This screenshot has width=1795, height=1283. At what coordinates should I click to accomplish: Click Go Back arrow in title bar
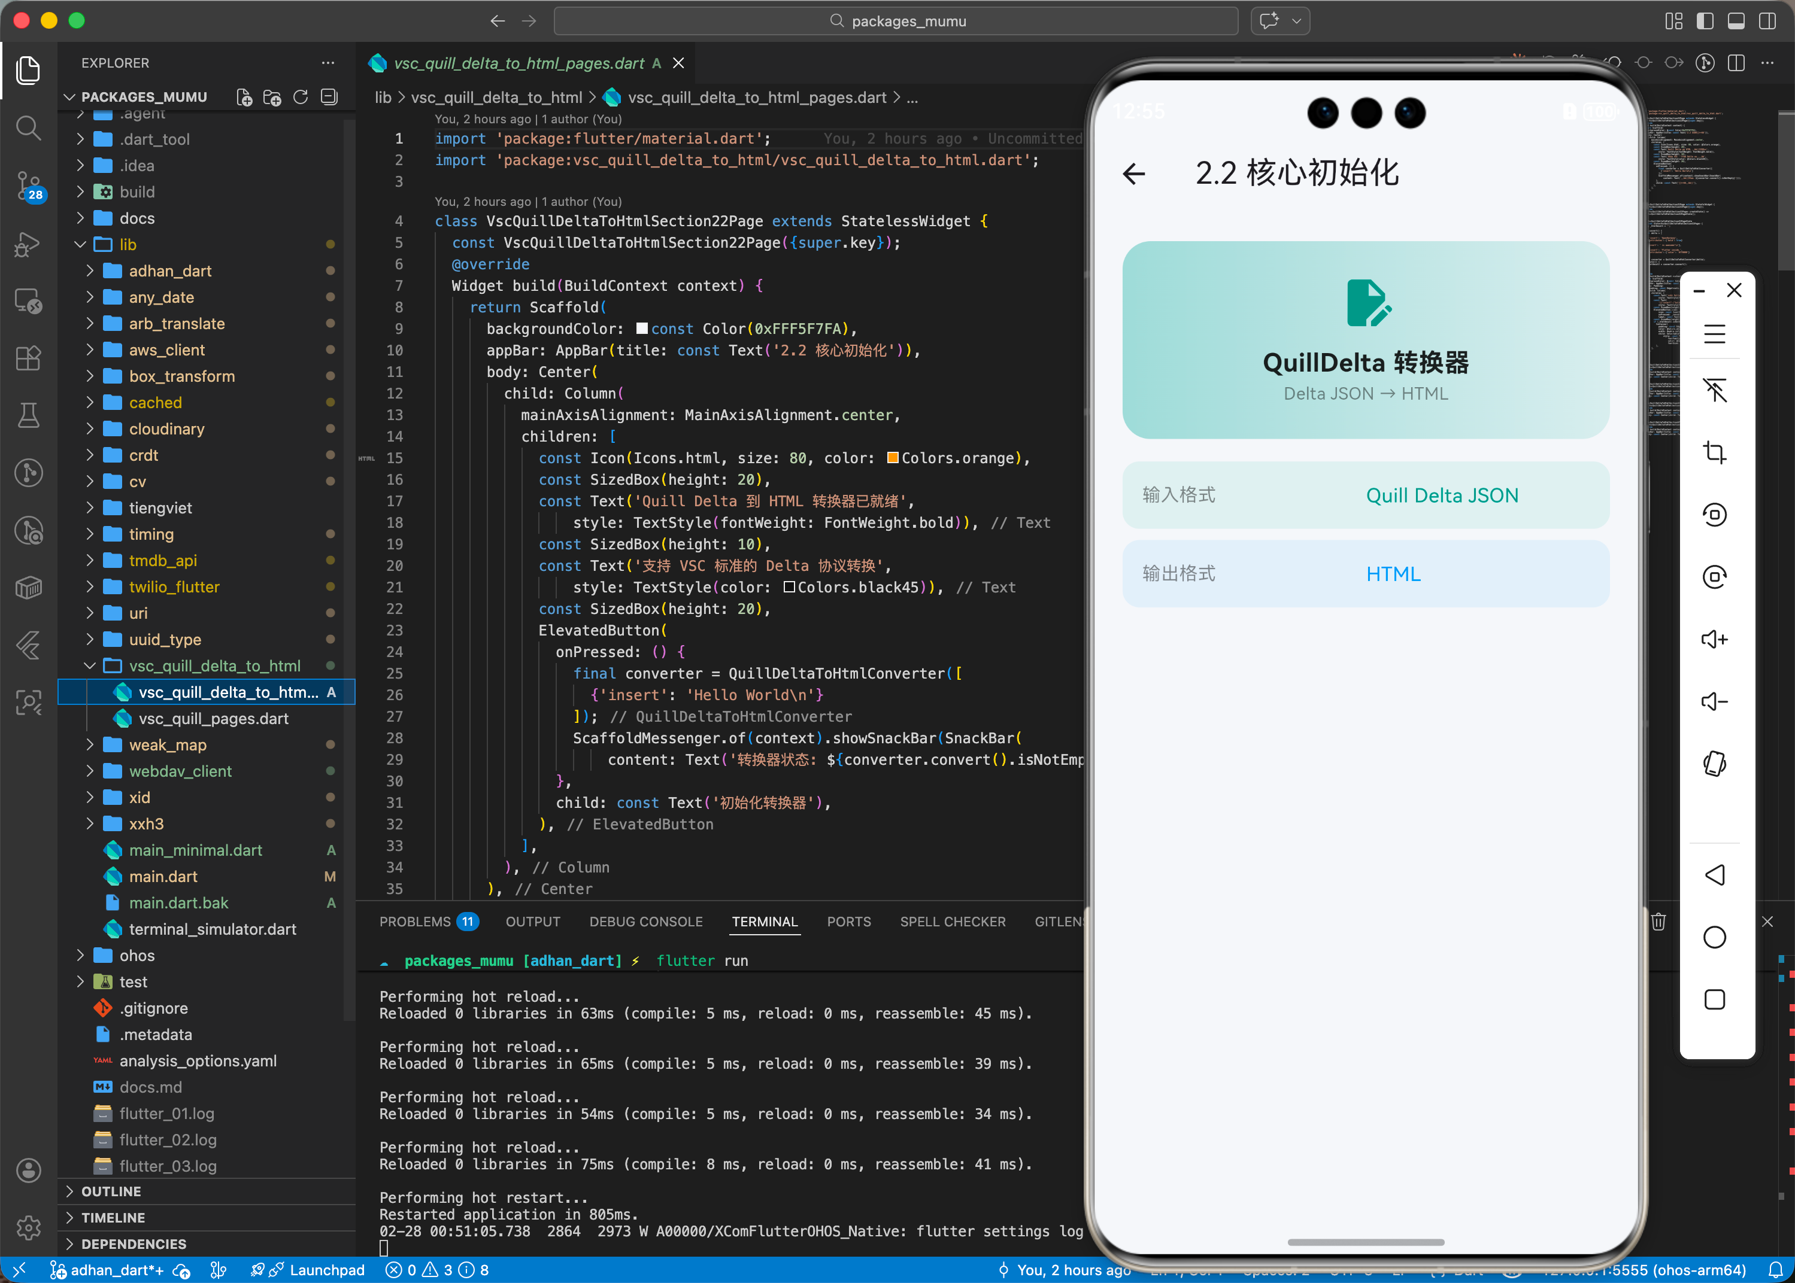[498, 20]
